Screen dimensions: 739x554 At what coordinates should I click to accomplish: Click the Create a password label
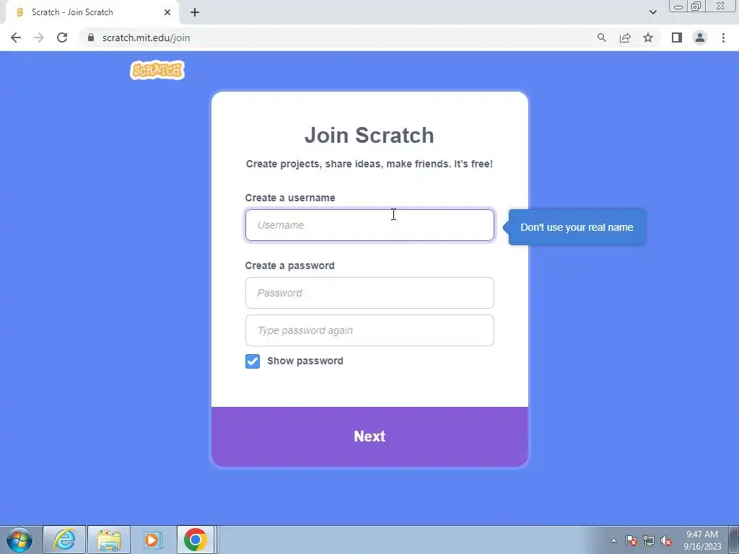[290, 265]
